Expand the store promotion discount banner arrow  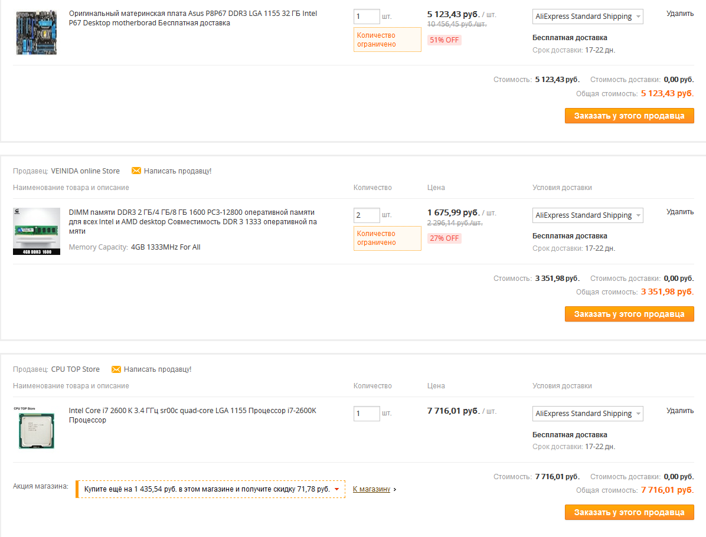[x=336, y=489]
